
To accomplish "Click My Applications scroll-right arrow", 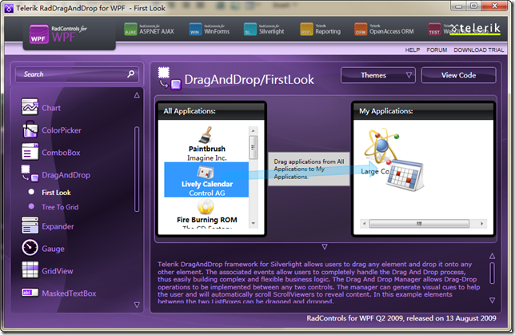I will pyautogui.click(x=482, y=224).
